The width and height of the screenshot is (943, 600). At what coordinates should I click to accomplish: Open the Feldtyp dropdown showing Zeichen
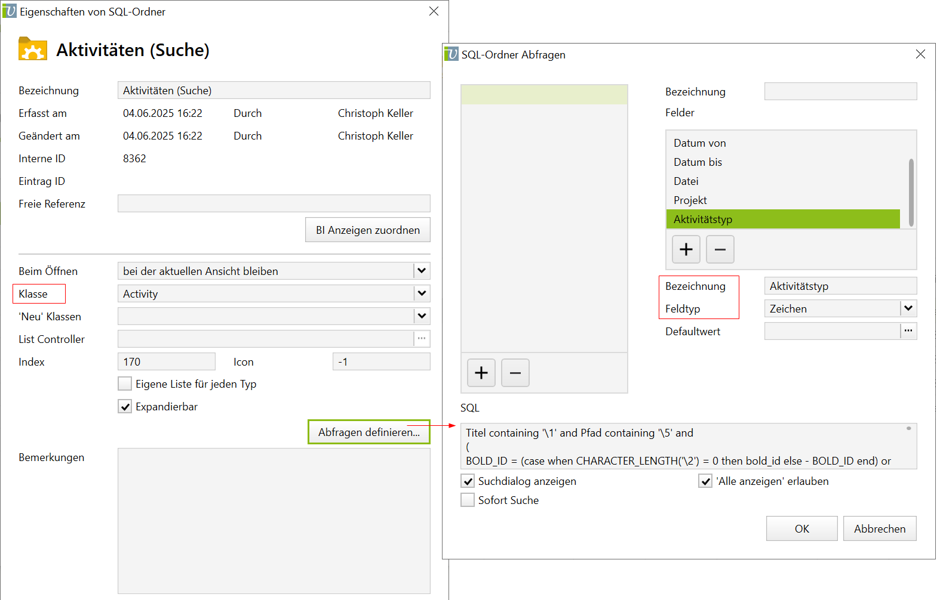908,308
